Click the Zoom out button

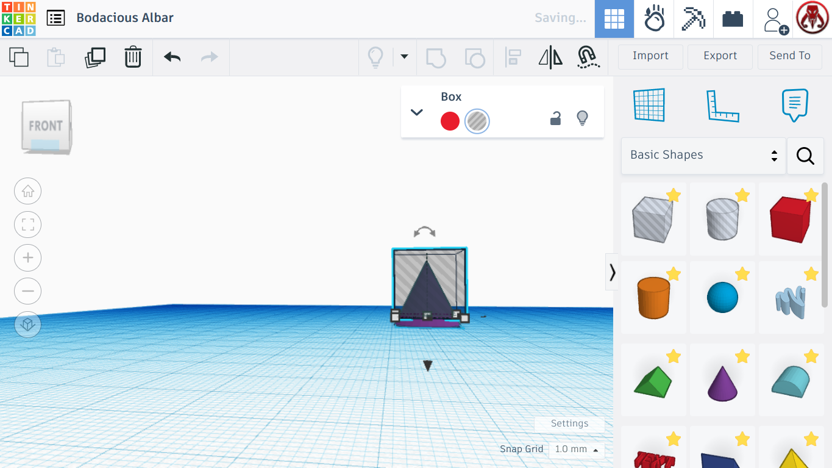click(28, 291)
